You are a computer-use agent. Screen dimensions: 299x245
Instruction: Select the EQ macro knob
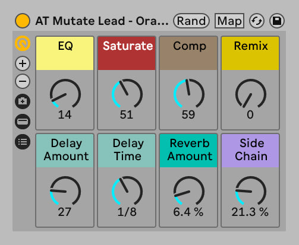click(65, 93)
